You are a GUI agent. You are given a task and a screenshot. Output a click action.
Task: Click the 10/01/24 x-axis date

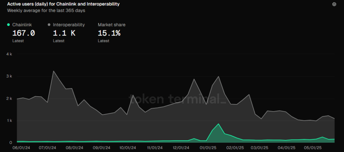(128, 148)
